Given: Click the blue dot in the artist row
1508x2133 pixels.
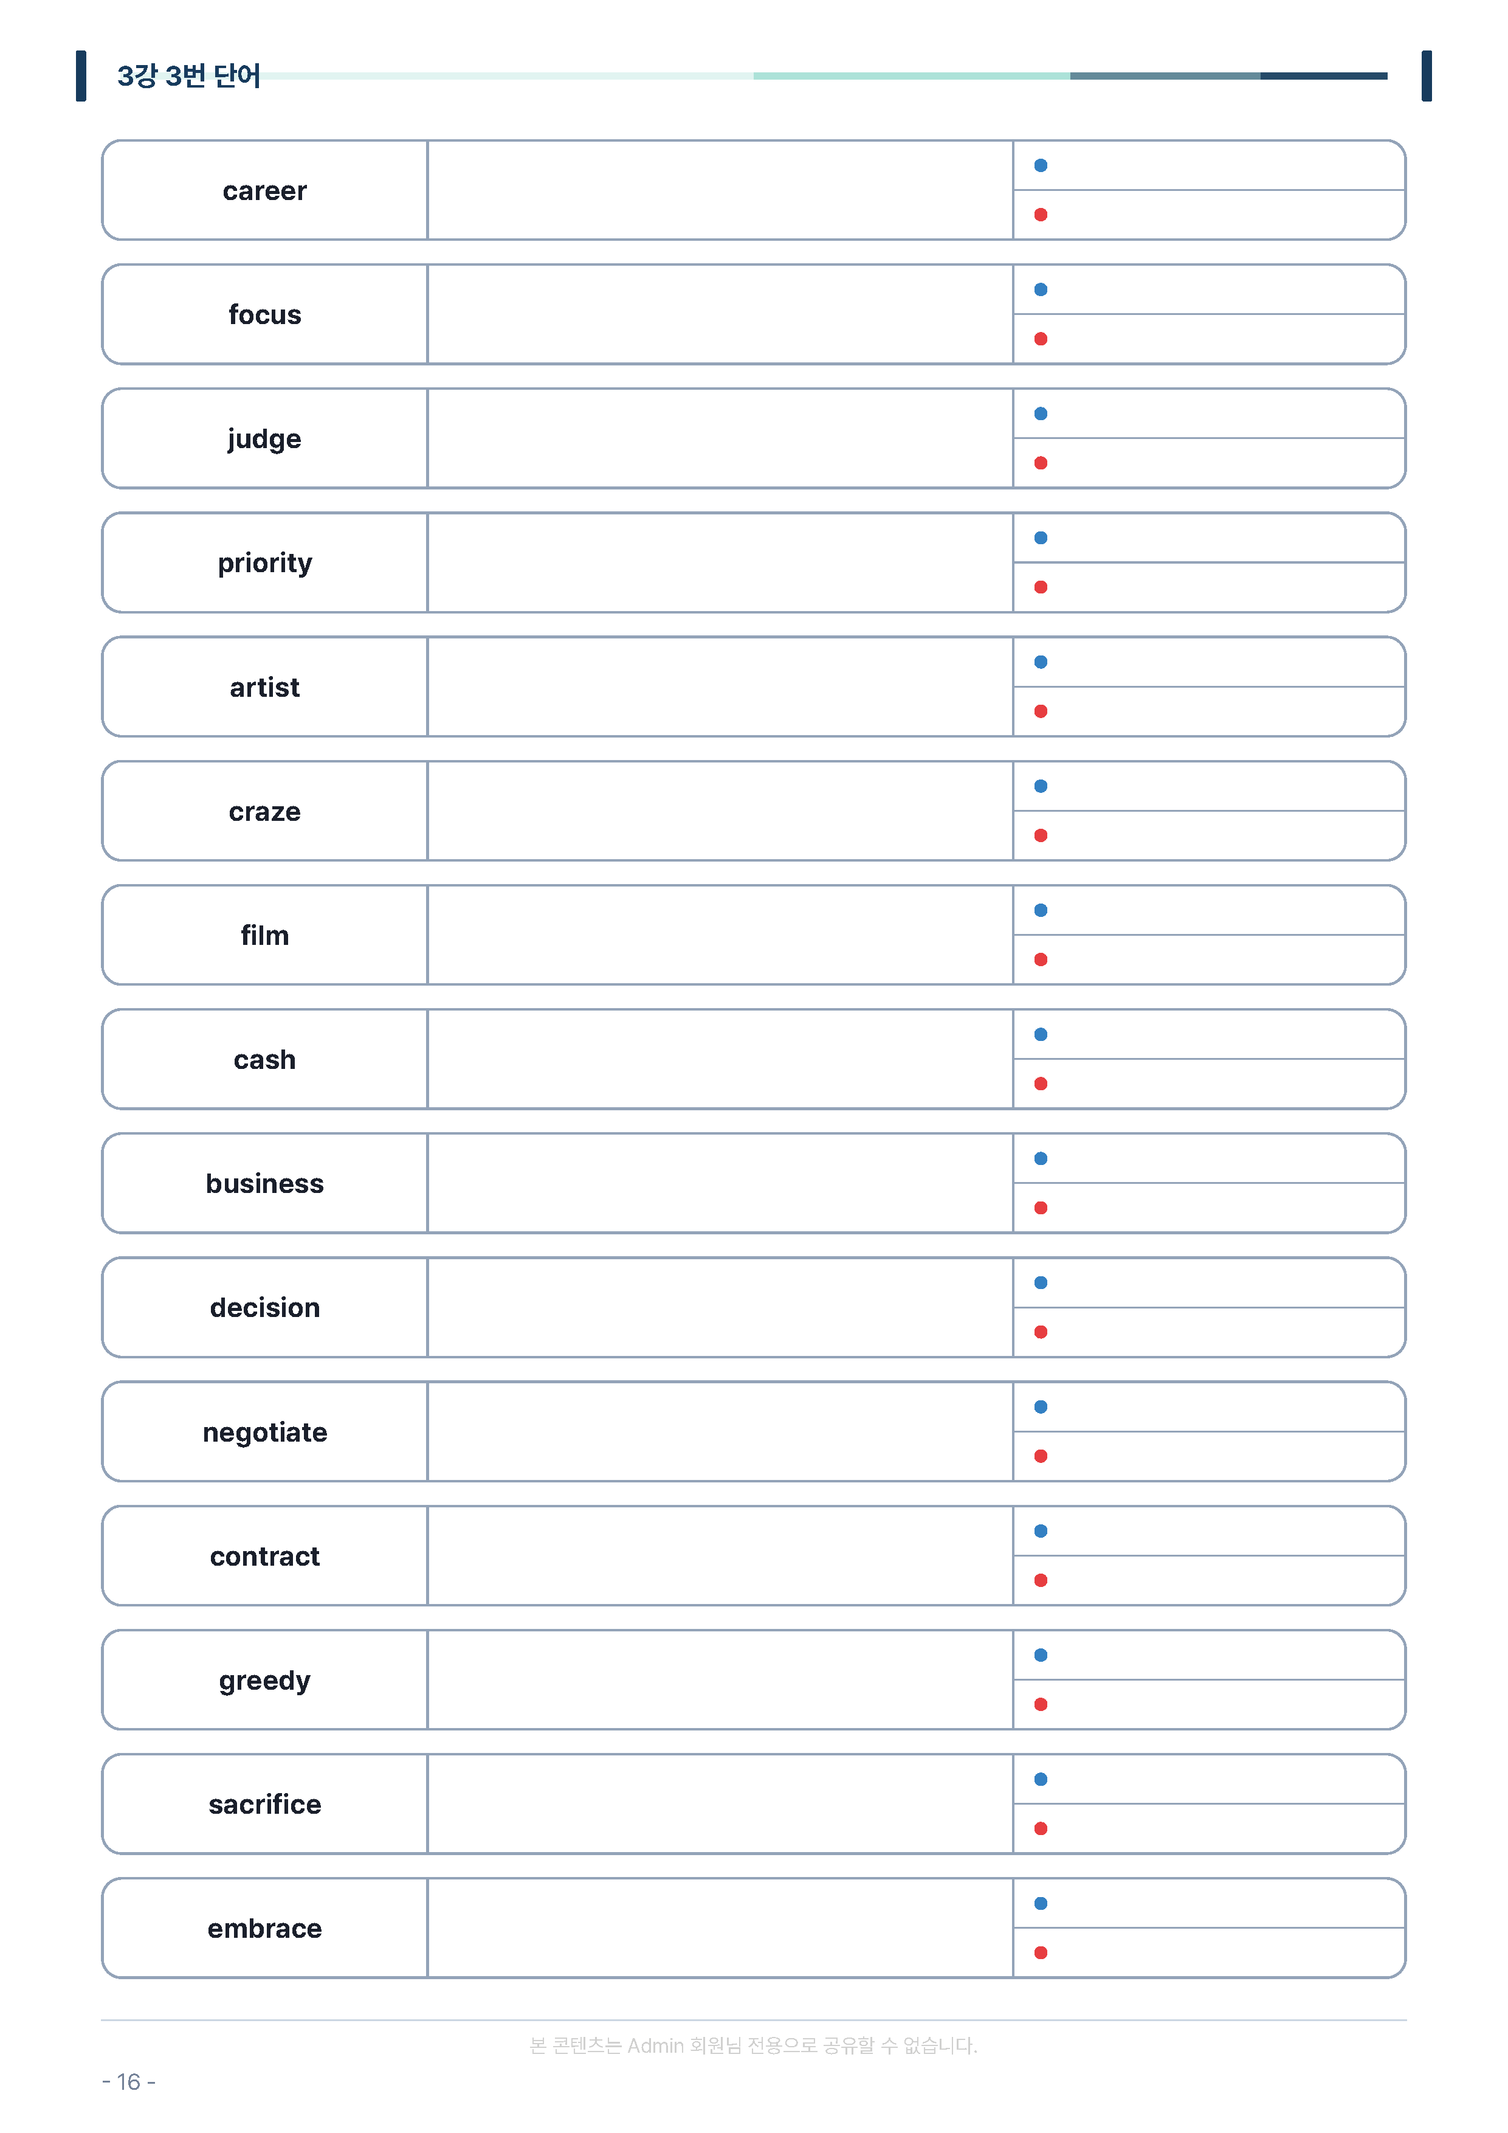Looking at the screenshot, I should [1041, 662].
